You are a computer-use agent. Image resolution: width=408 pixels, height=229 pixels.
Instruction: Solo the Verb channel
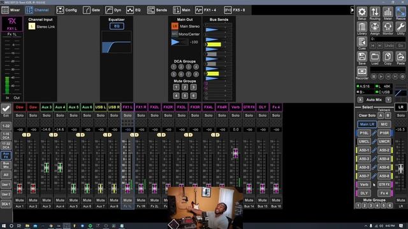pos(235,115)
